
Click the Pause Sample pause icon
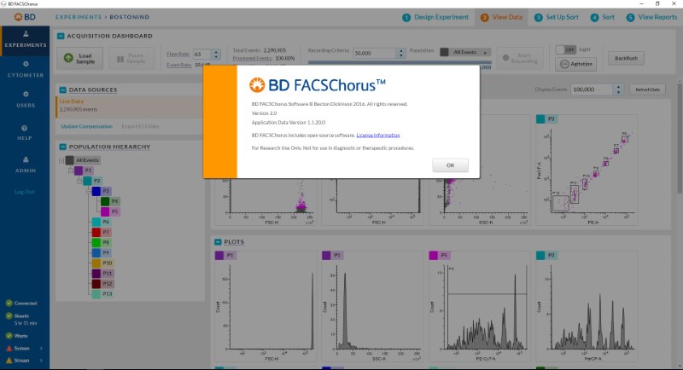(120, 59)
